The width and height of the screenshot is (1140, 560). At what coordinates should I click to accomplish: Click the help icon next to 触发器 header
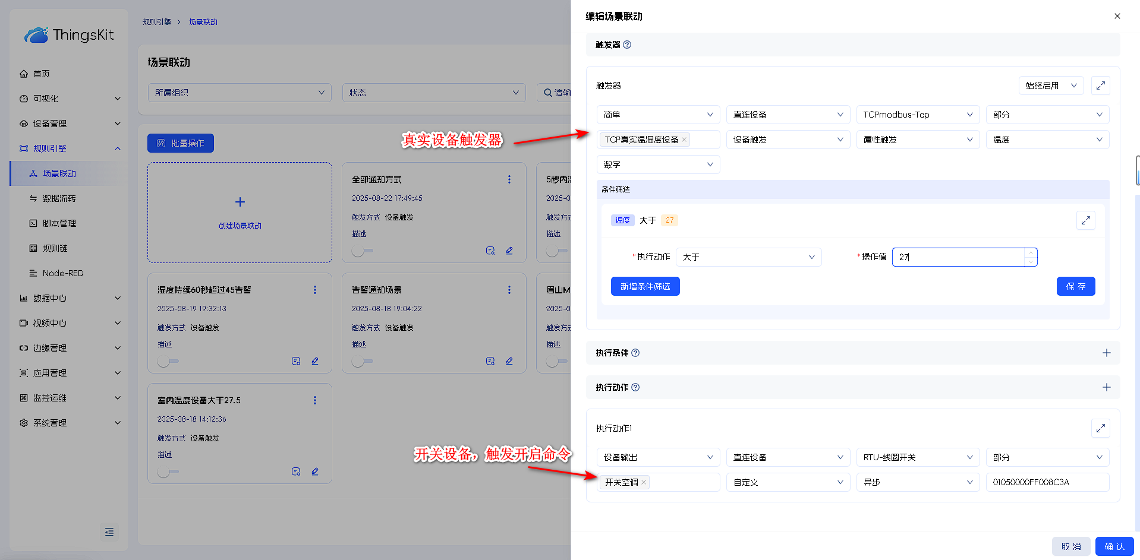coord(627,45)
